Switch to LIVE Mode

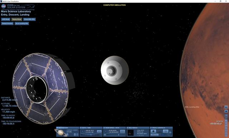[x=6, y=19]
